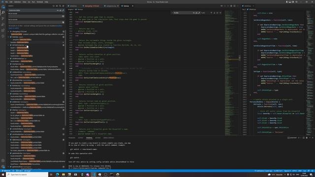The image size is (315, 177).
Task: Open the Terminal menu
Action: (40, 2)
